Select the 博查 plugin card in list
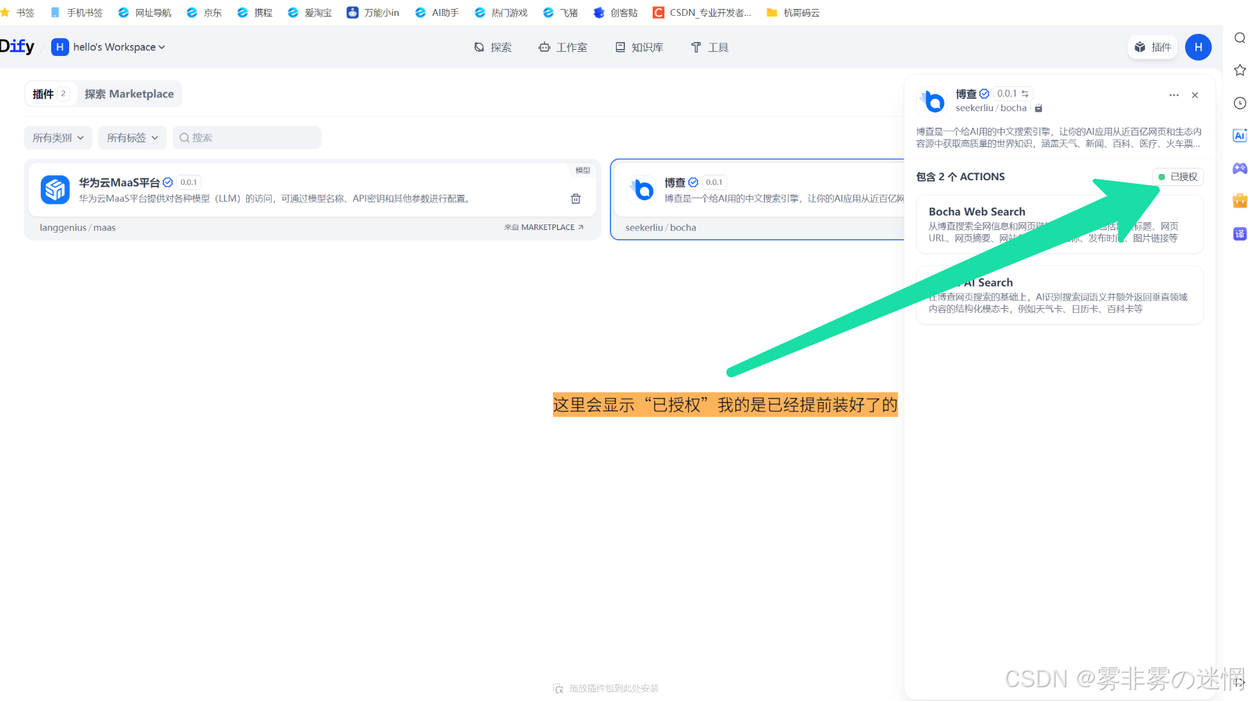 click(757, 200)
